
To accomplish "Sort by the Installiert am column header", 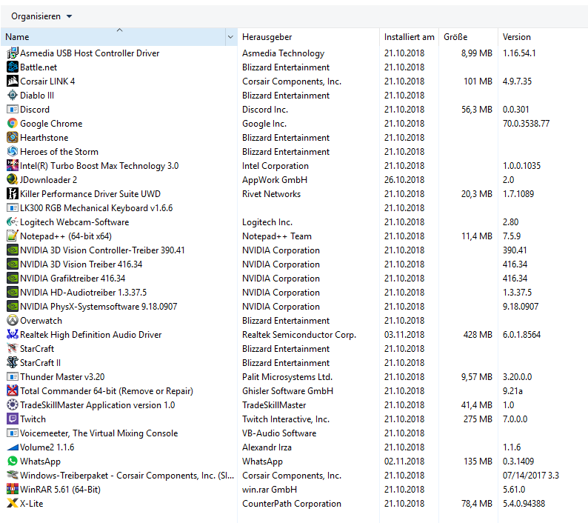I will [409, 37].
